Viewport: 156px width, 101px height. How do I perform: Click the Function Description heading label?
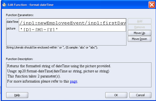coord(19,59)
